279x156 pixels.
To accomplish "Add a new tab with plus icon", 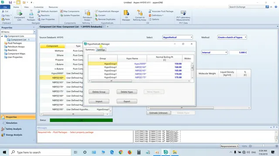I will pos(108,27).
